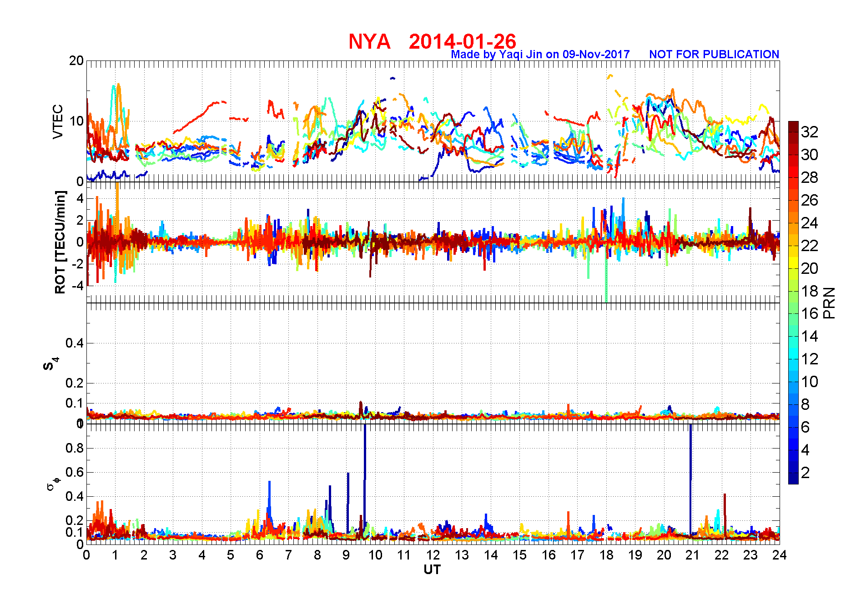Screen dimensions: 866x605
Task: Select the title date "2014-01-26"
Action: point(462,42)
